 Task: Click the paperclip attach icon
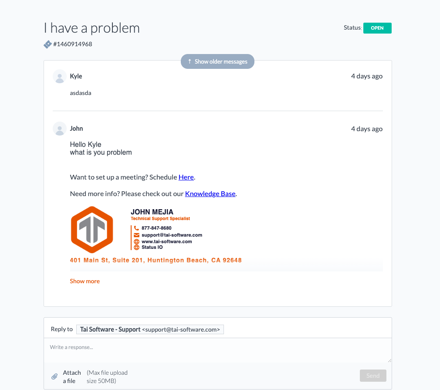coord(54,376)
